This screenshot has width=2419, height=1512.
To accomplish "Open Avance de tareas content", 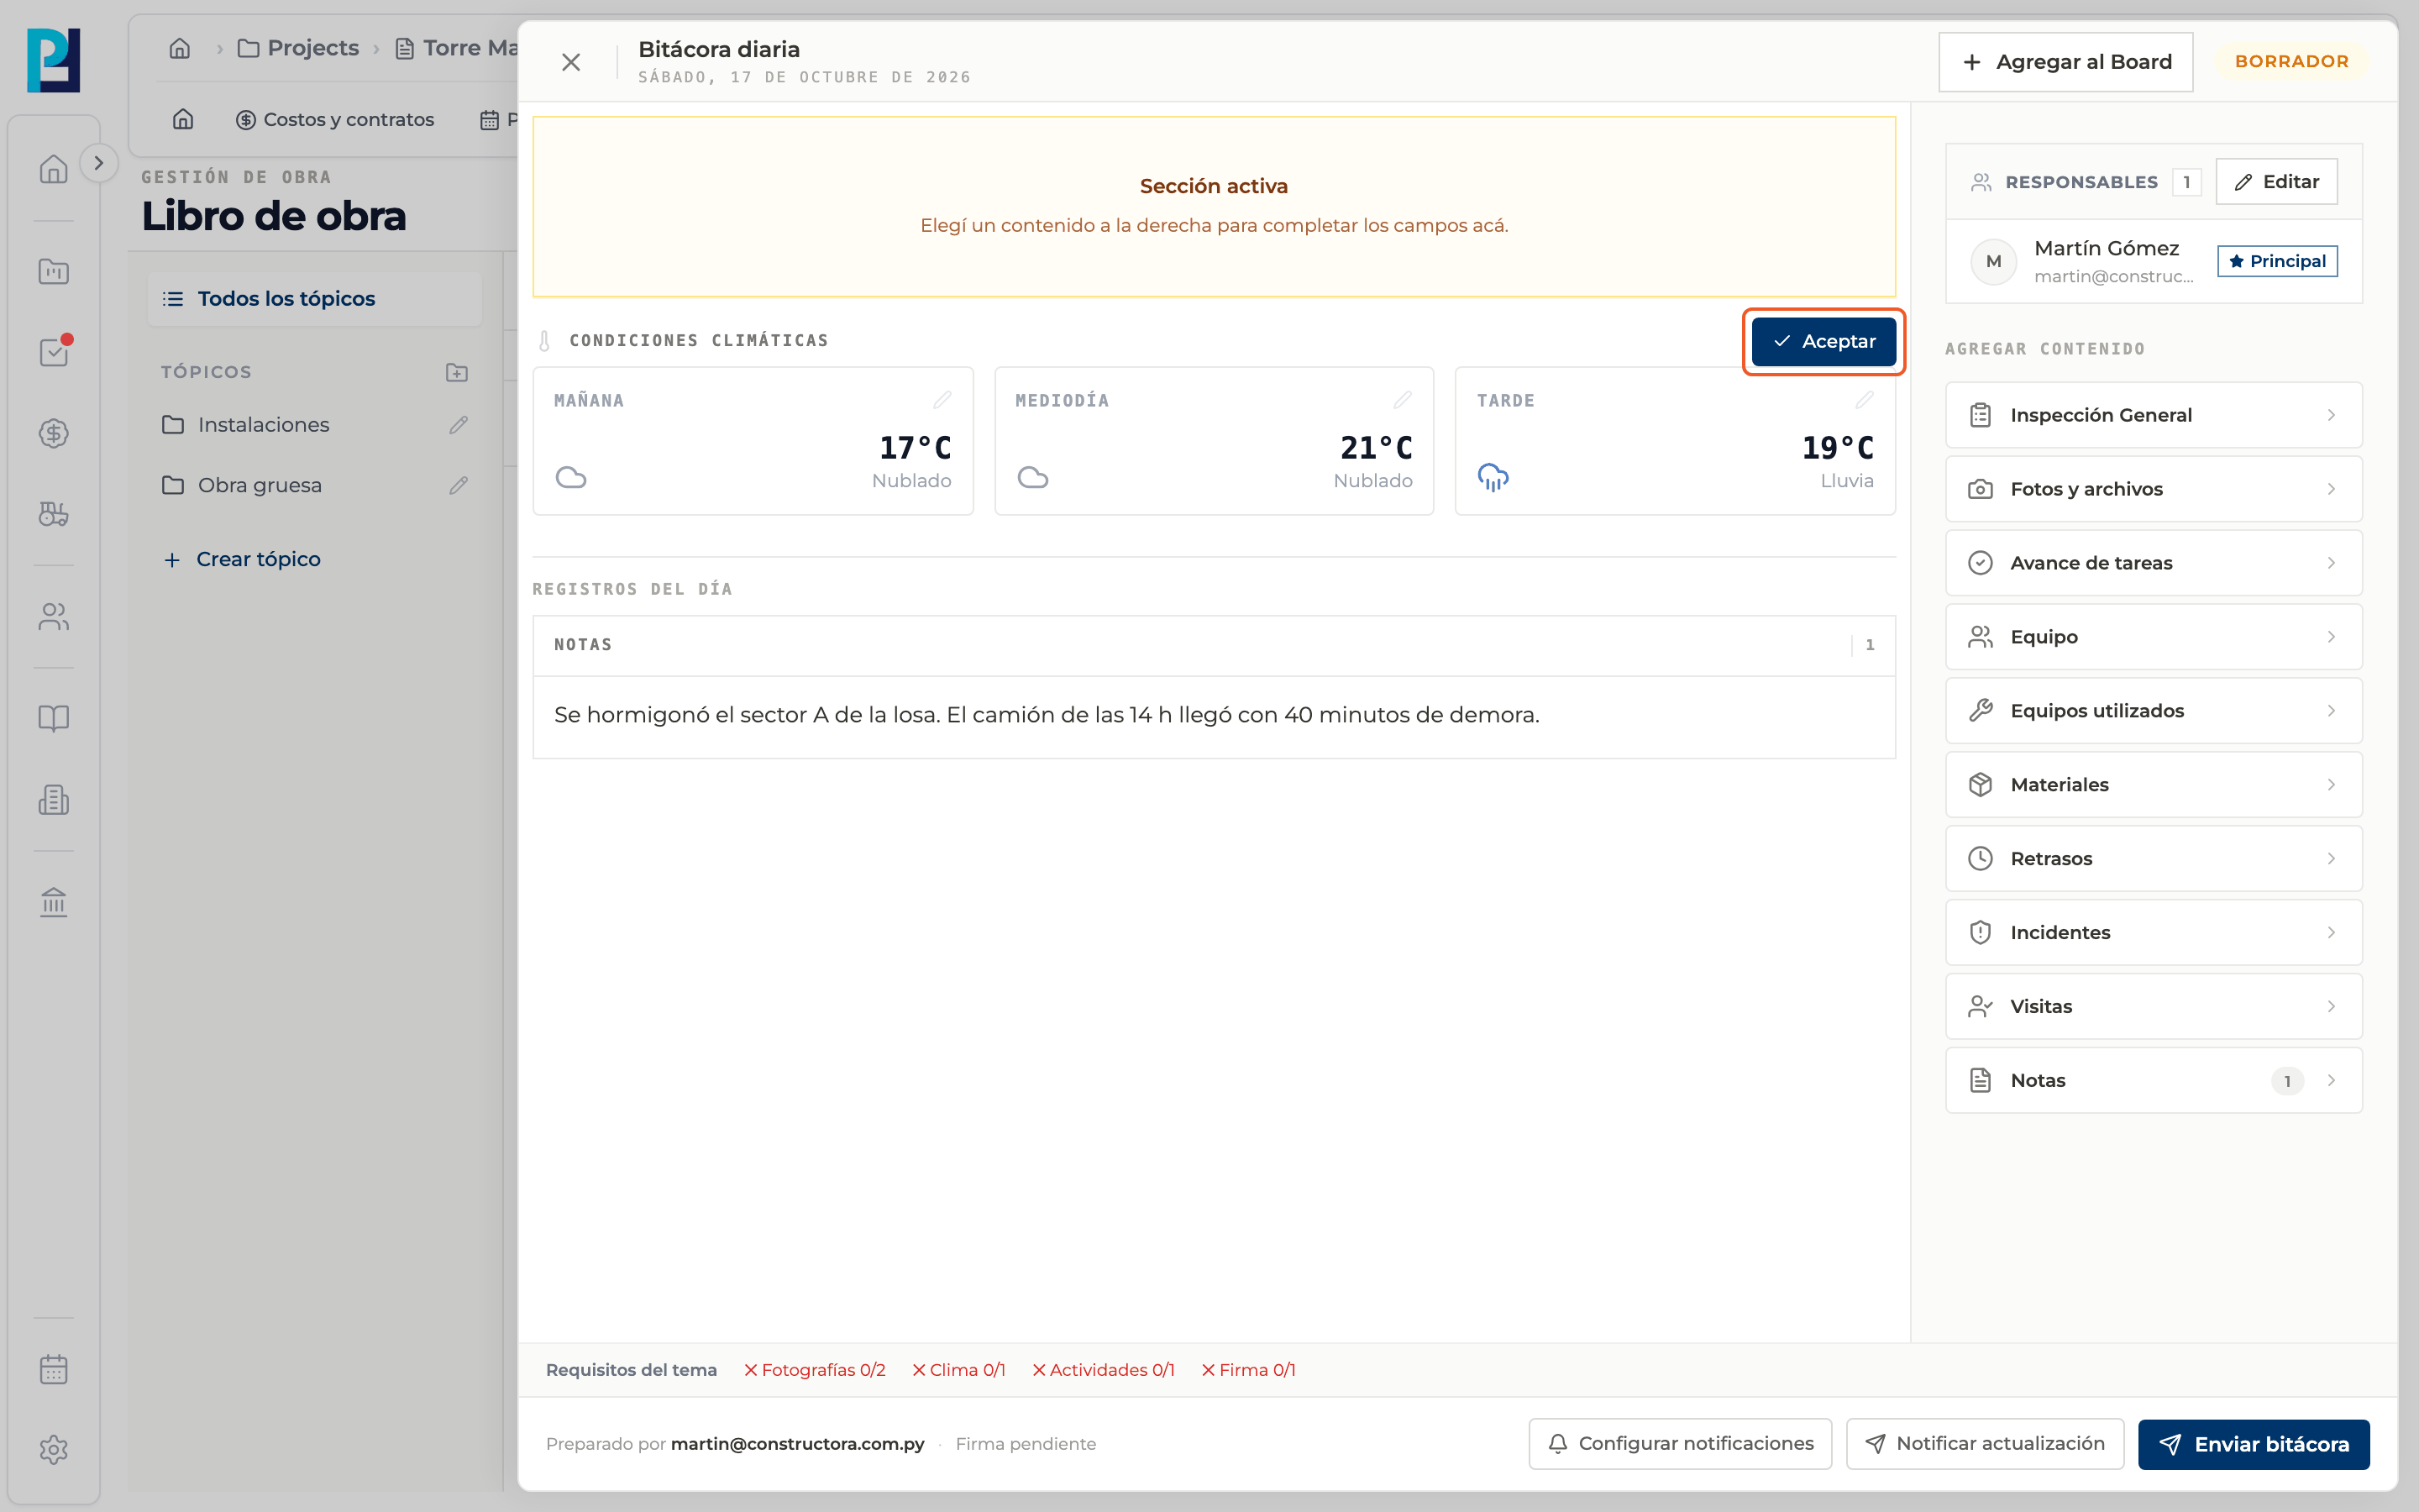I will click(x=2153, y=563).
